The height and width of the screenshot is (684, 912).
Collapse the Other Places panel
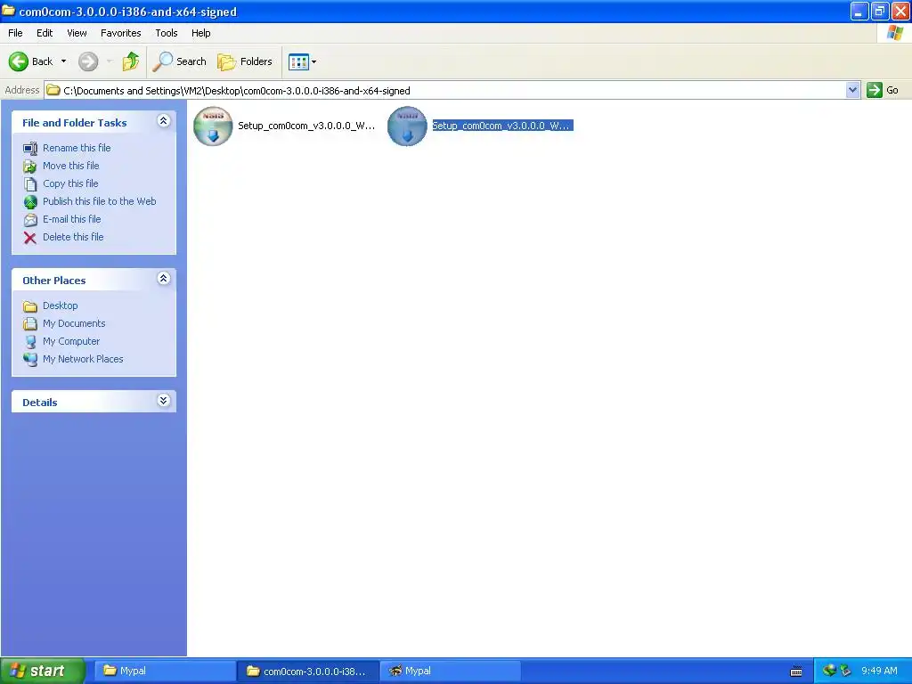164,279
